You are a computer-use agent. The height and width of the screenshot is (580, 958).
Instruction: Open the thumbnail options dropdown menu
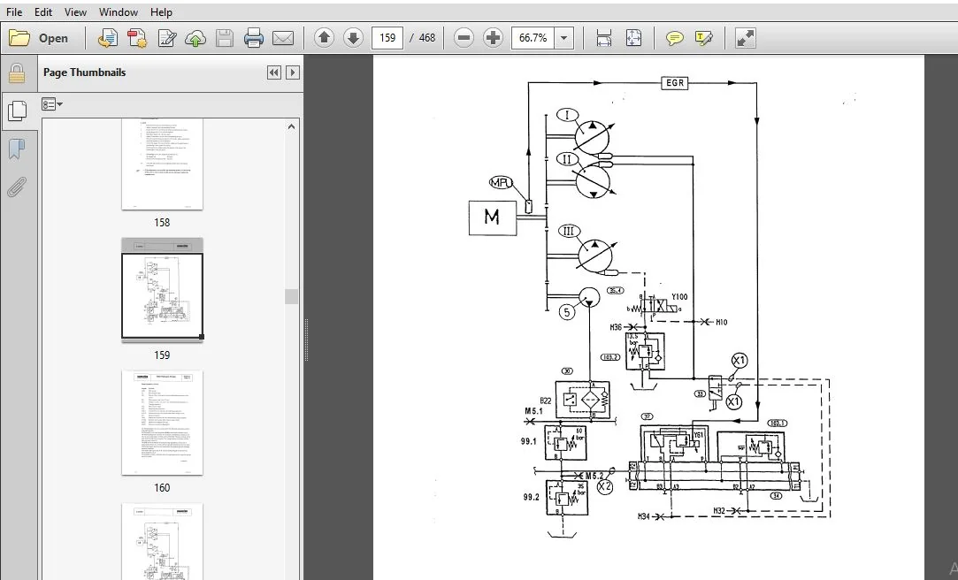[52, 103]
